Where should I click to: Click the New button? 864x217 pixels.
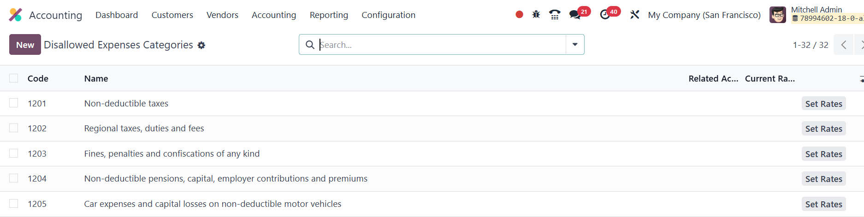point(25,45)
